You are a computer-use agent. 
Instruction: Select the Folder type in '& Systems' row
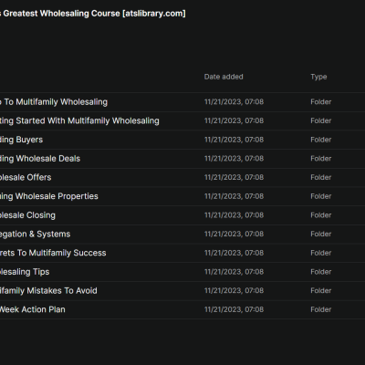(321, 234)
